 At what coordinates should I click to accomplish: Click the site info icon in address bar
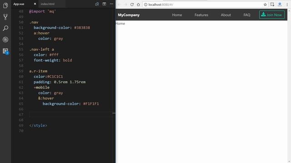point(145,5)
